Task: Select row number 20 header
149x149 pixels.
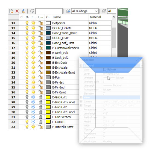Action: pyautogui.click(x=13, y=63)
